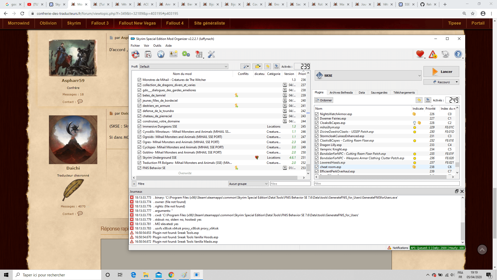Uncheck betes_de_tamriel mod checkbox
This screenshot has width=497, height=280.
click(x=139, y=95)
